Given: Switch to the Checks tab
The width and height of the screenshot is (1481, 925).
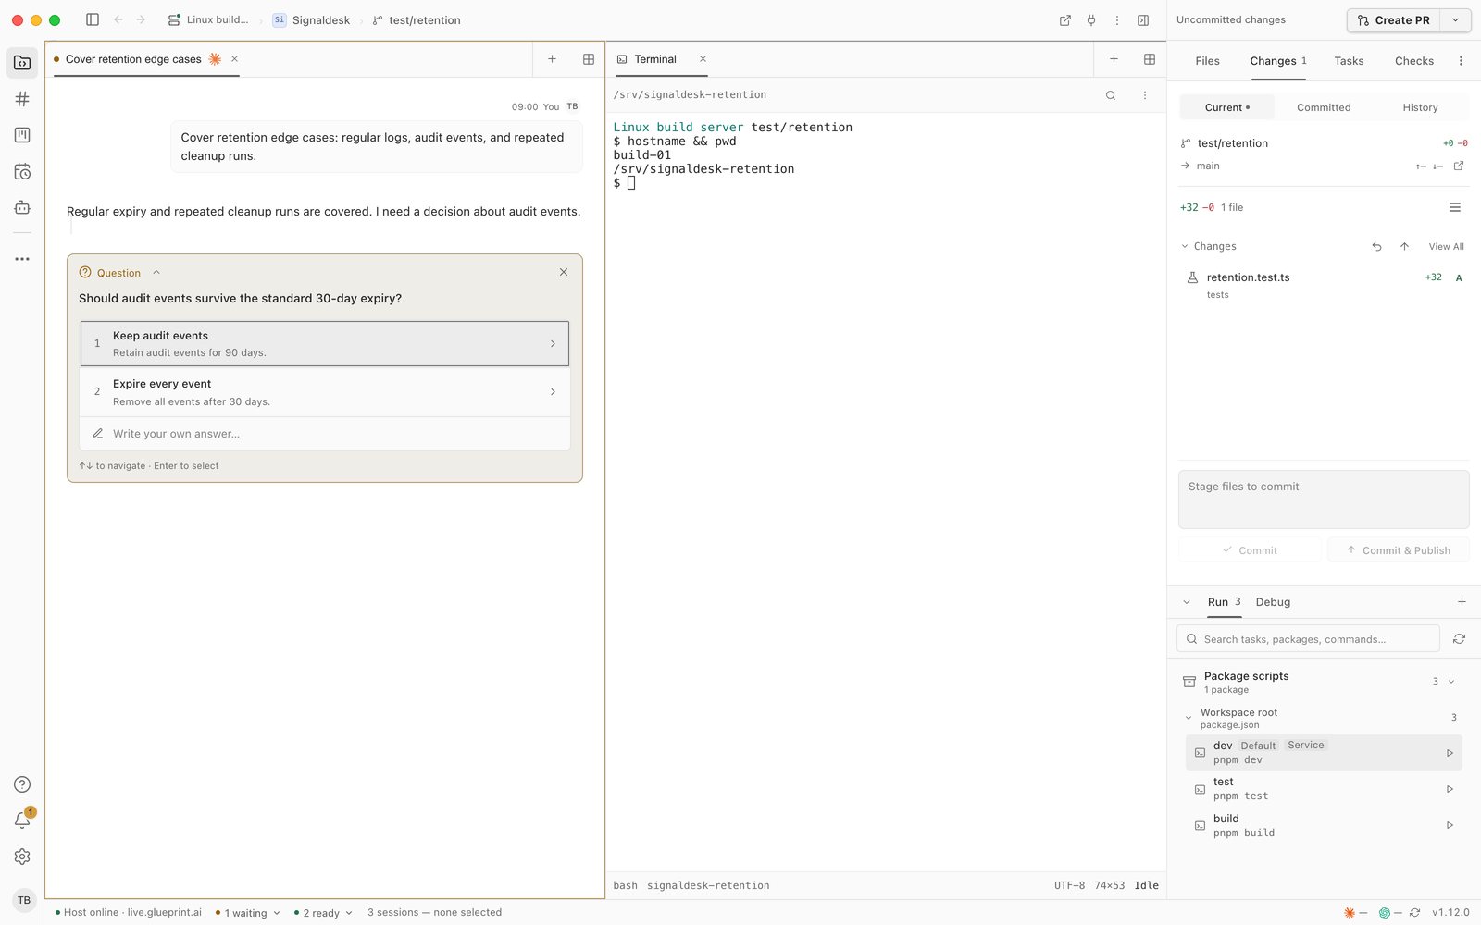Looking at the screenshot, I should [x=1414, y=61].
